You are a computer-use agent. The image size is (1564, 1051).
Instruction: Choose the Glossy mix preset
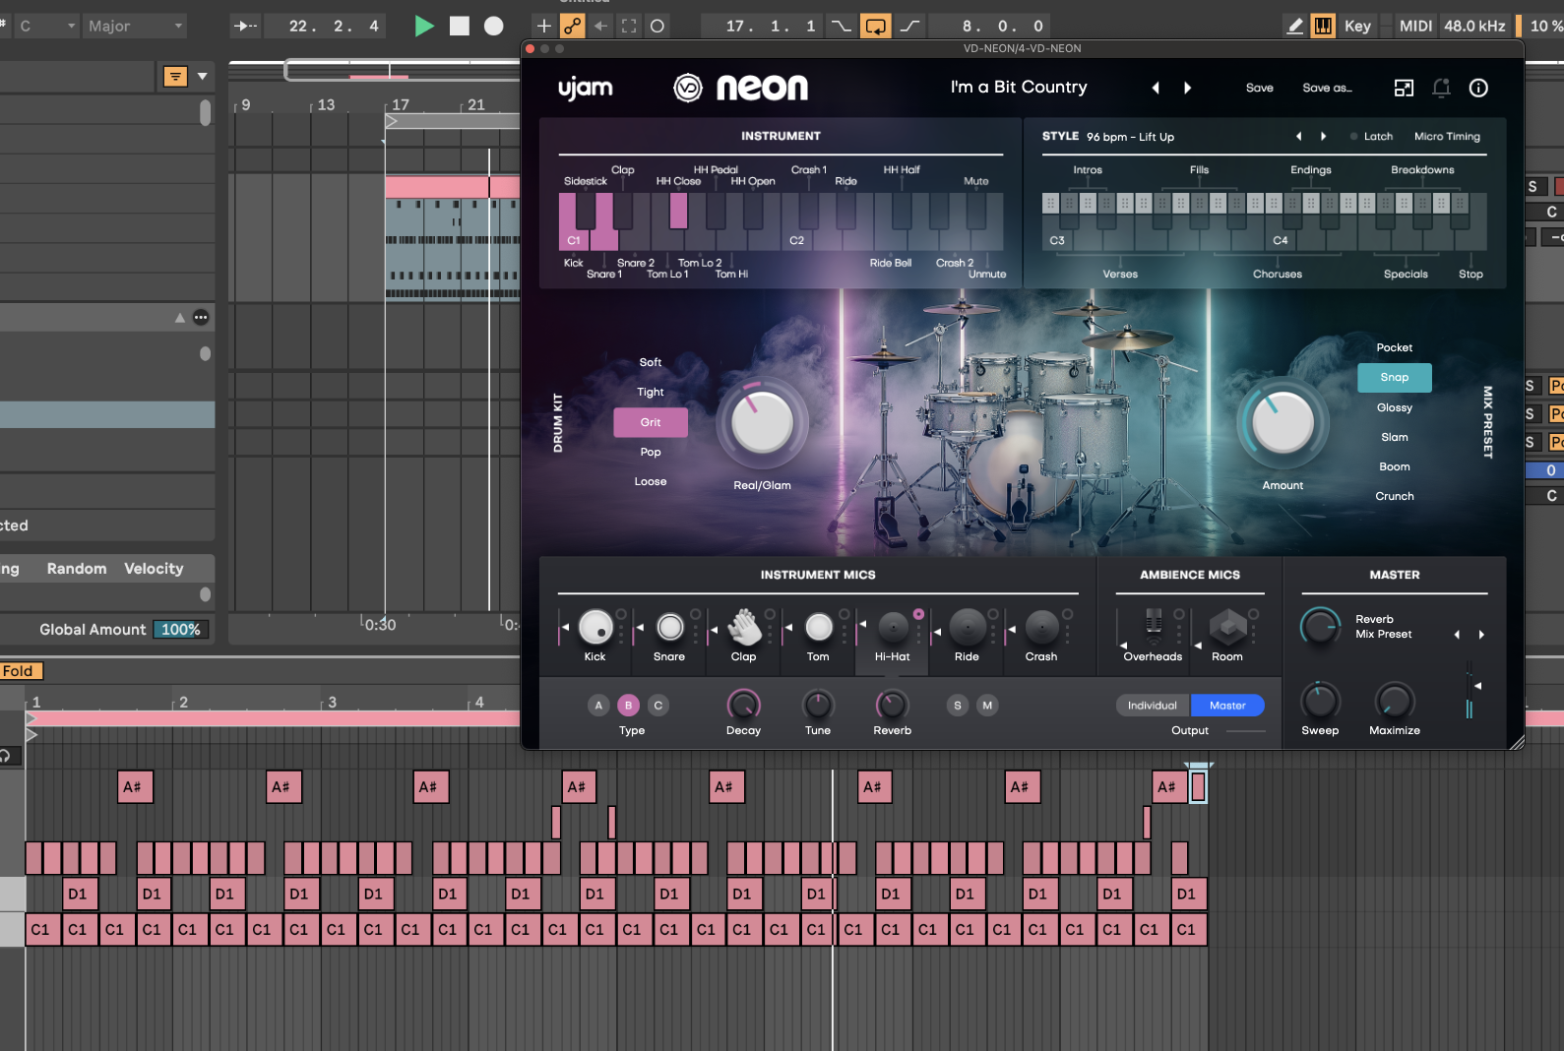1395,407
